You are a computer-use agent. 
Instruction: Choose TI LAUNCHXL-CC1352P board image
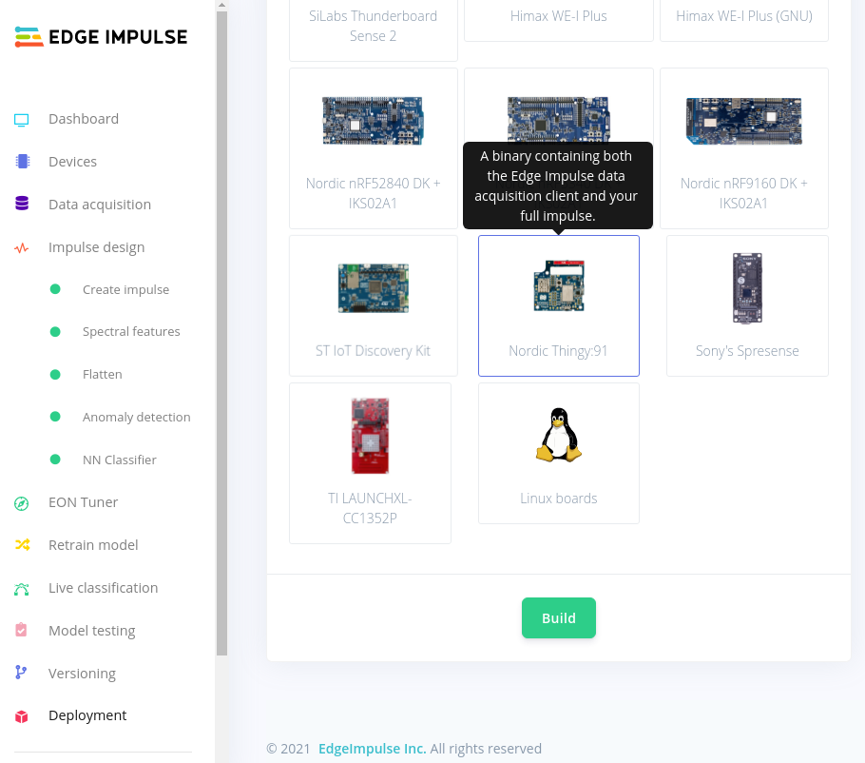point(370,436)
